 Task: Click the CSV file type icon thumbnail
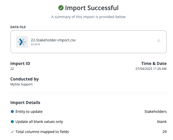(x=22, y=42)
